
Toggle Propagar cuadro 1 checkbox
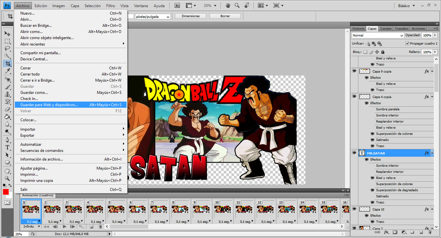407,44
